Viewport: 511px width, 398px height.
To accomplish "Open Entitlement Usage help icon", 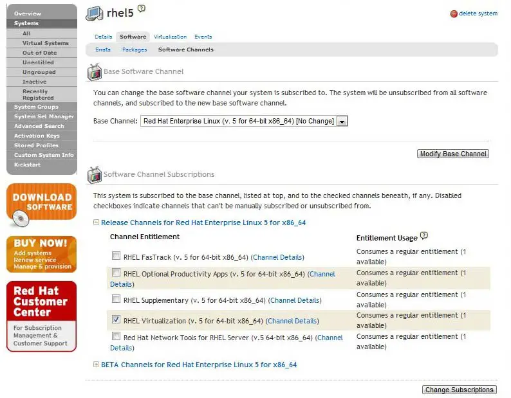I will point(423,236).
